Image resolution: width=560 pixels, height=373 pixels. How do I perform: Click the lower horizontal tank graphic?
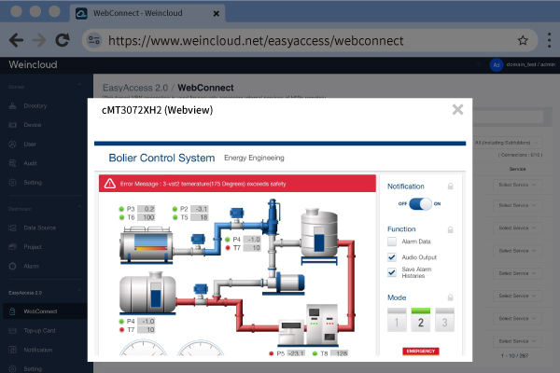coord(147,294)
